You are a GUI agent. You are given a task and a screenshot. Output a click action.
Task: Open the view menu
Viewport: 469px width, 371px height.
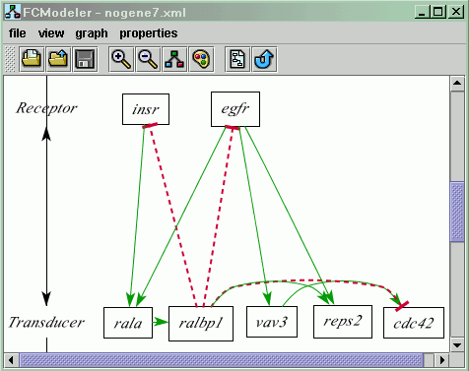[51, 33]
